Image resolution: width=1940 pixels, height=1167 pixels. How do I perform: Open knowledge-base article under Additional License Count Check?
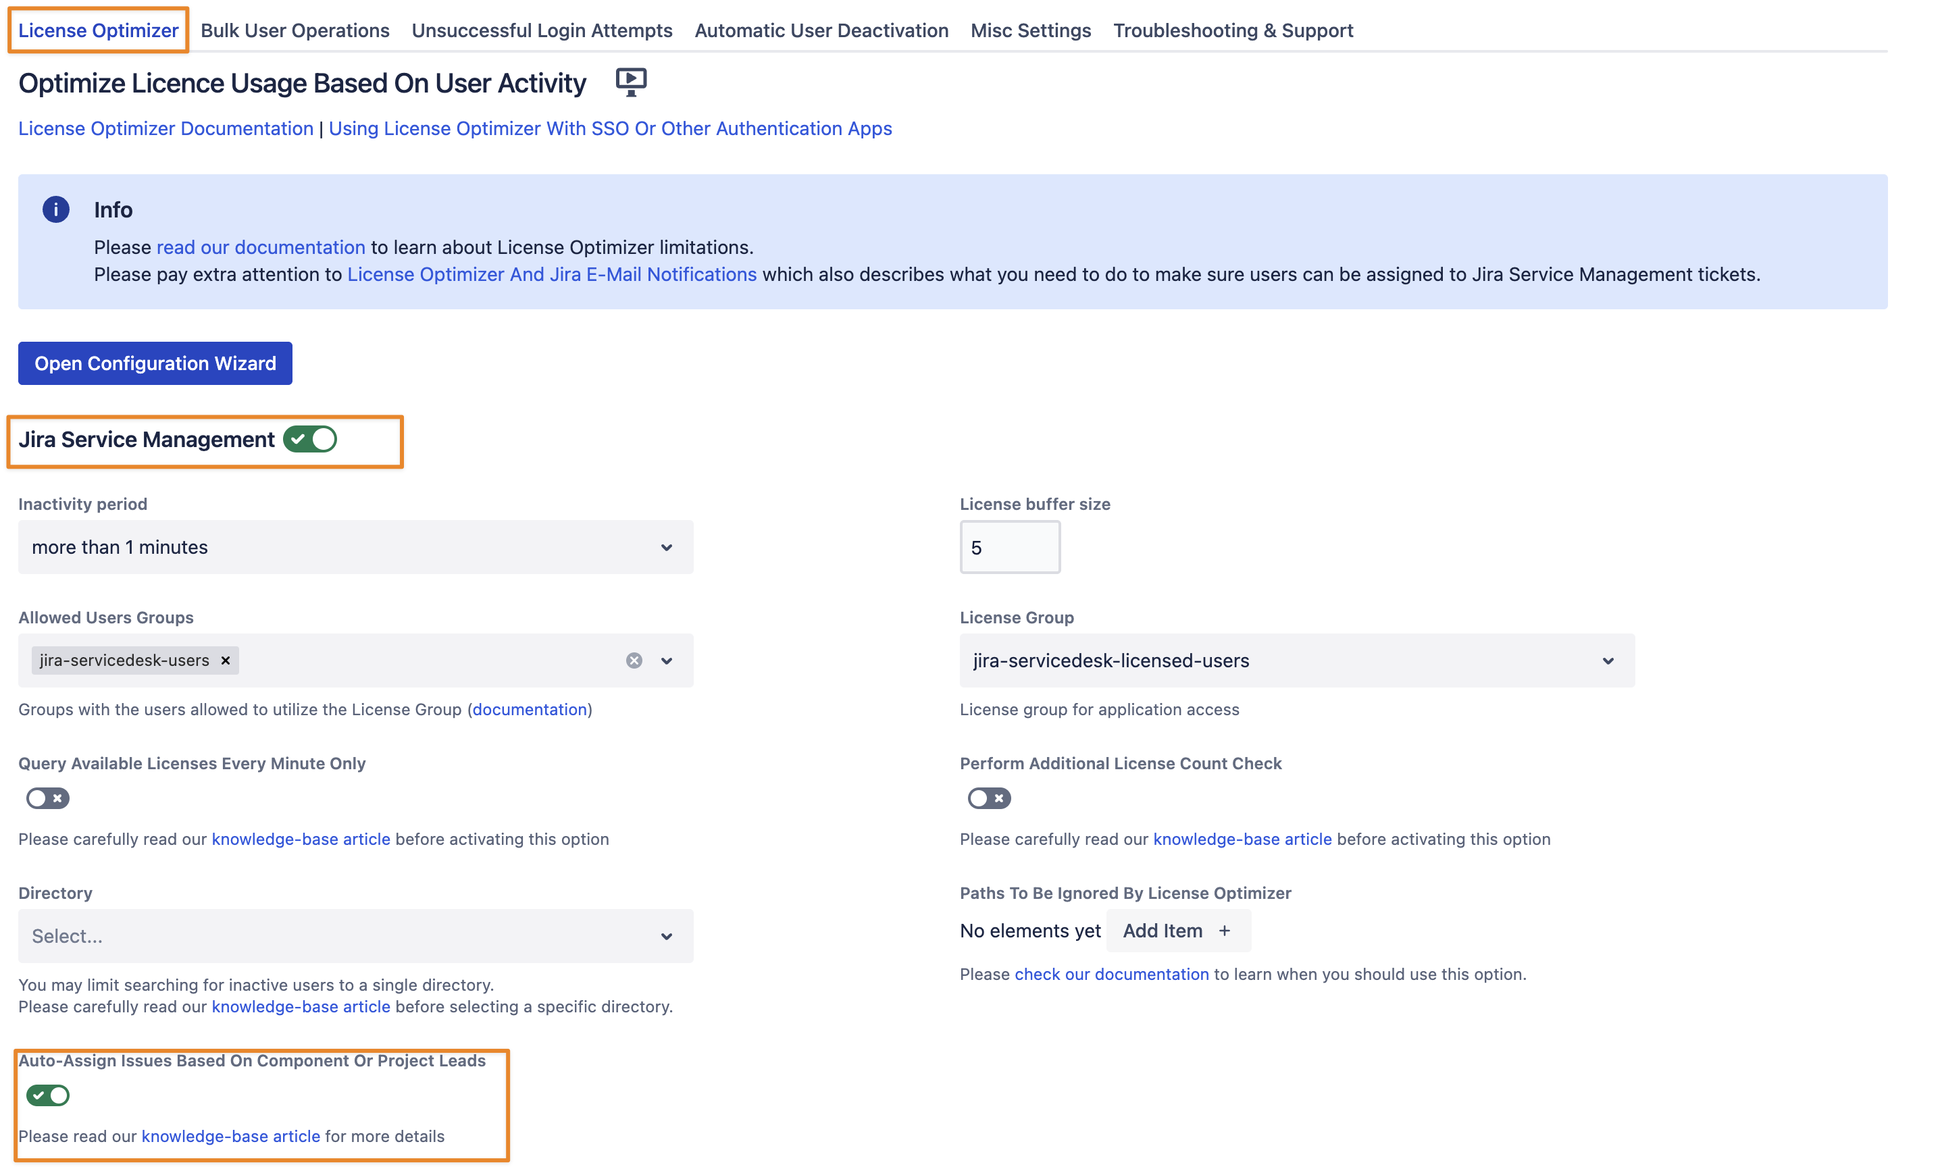pos(1242,839)
